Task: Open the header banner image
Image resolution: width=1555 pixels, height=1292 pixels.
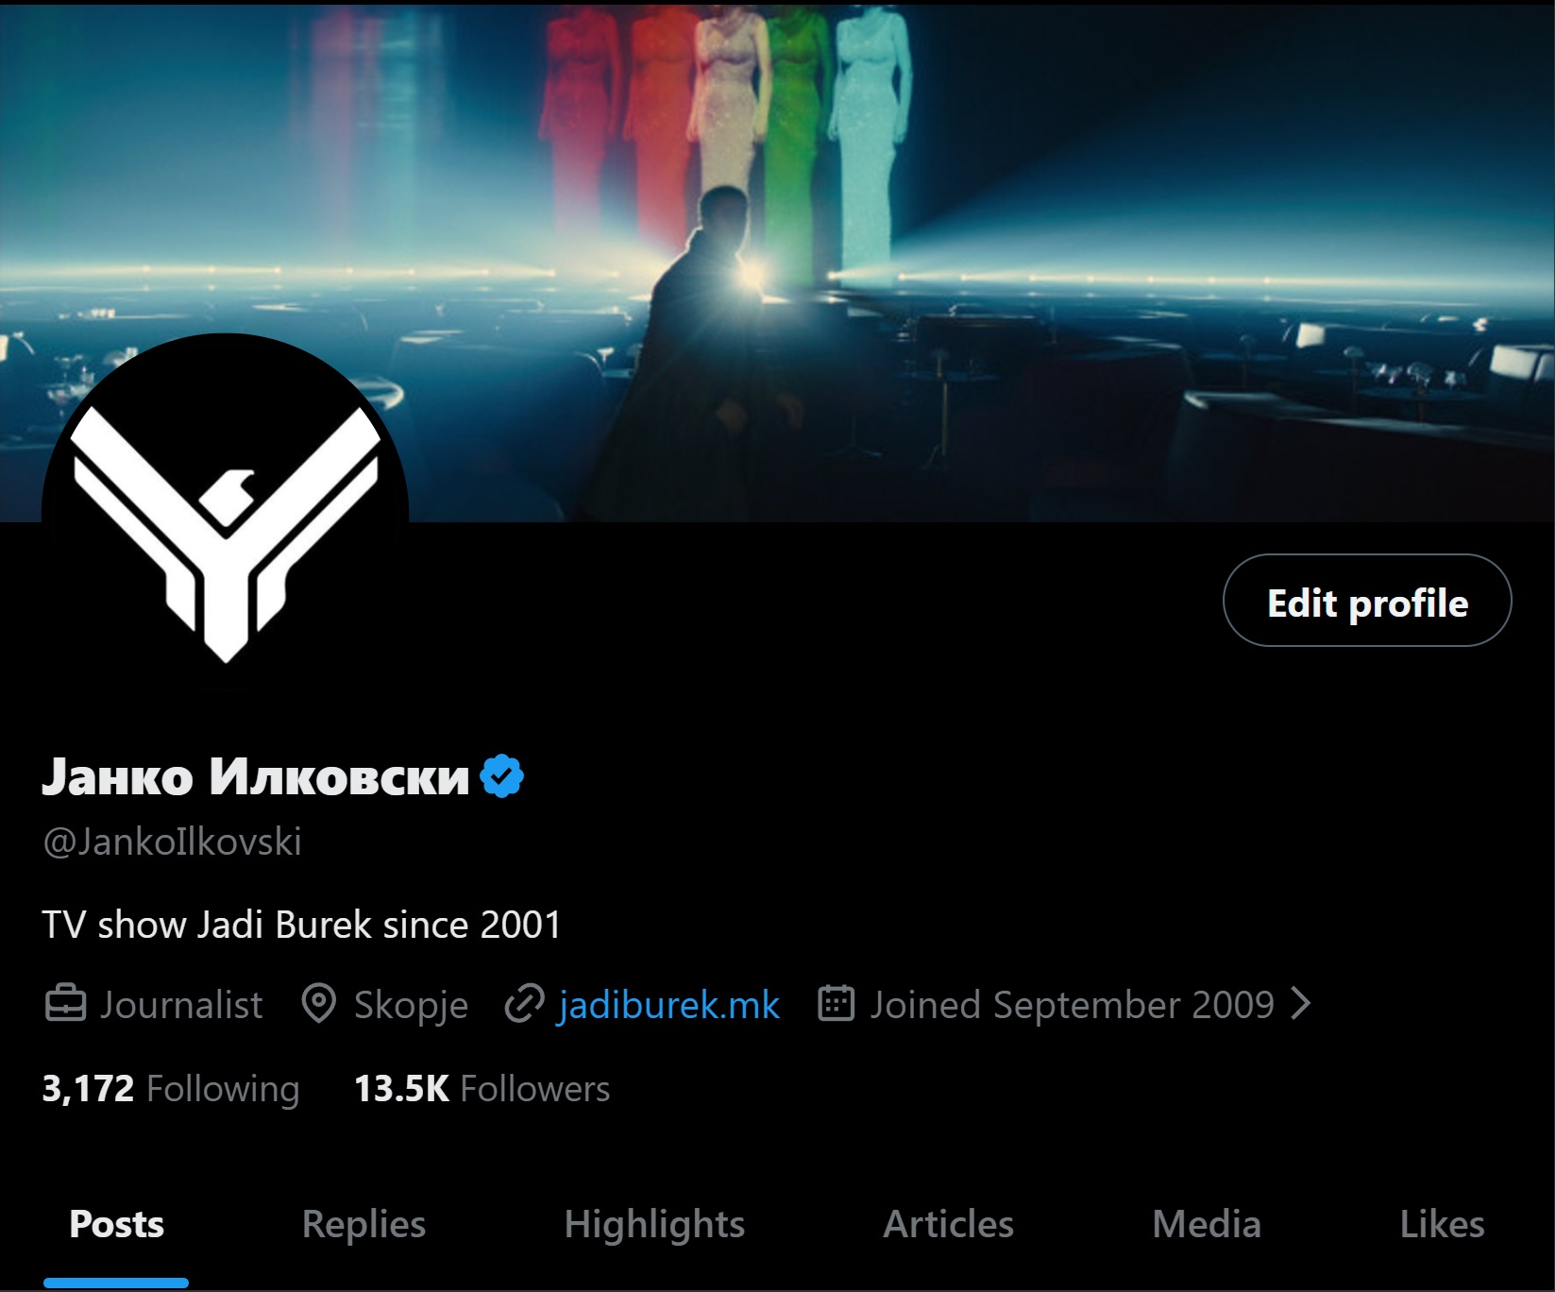Action: [777, 262]
